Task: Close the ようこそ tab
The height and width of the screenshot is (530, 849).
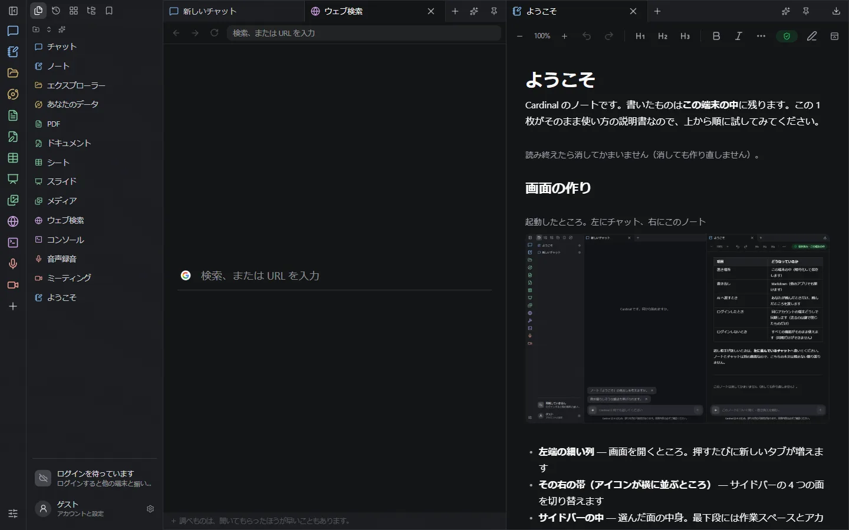Action: coord(633,11)
